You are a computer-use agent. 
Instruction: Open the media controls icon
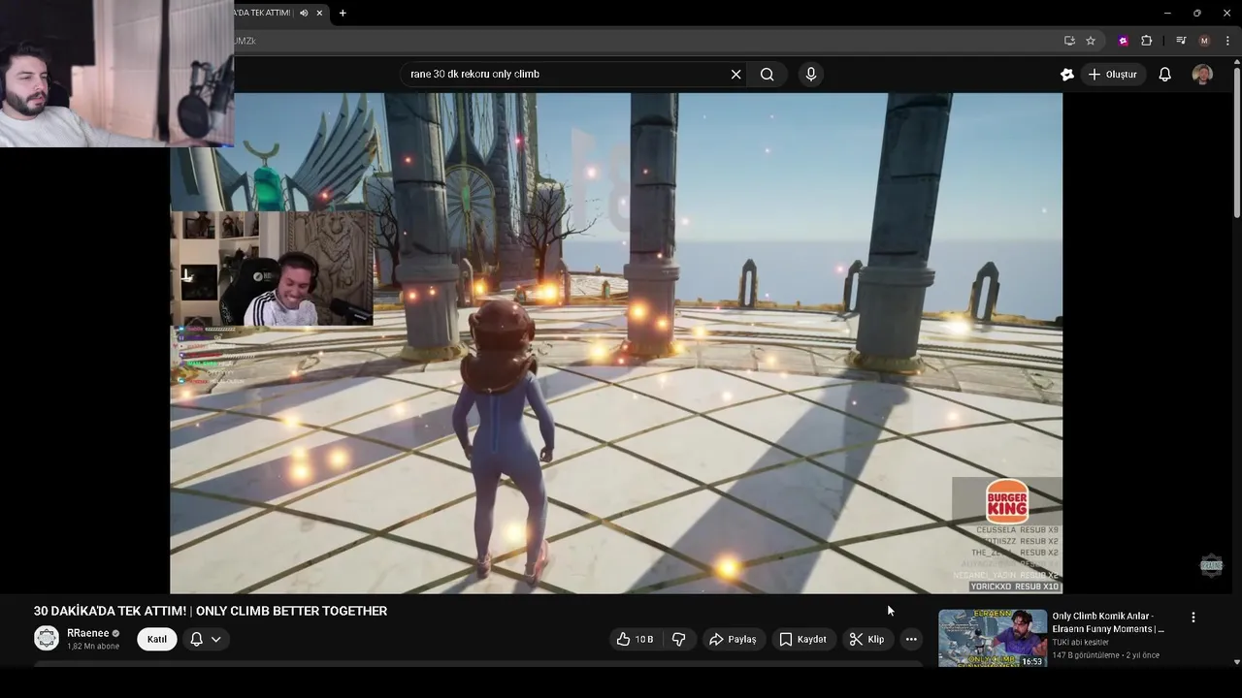coord(1181,41)
